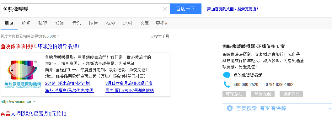Click the Baidu shield paw icon

[x=230, y=108]
